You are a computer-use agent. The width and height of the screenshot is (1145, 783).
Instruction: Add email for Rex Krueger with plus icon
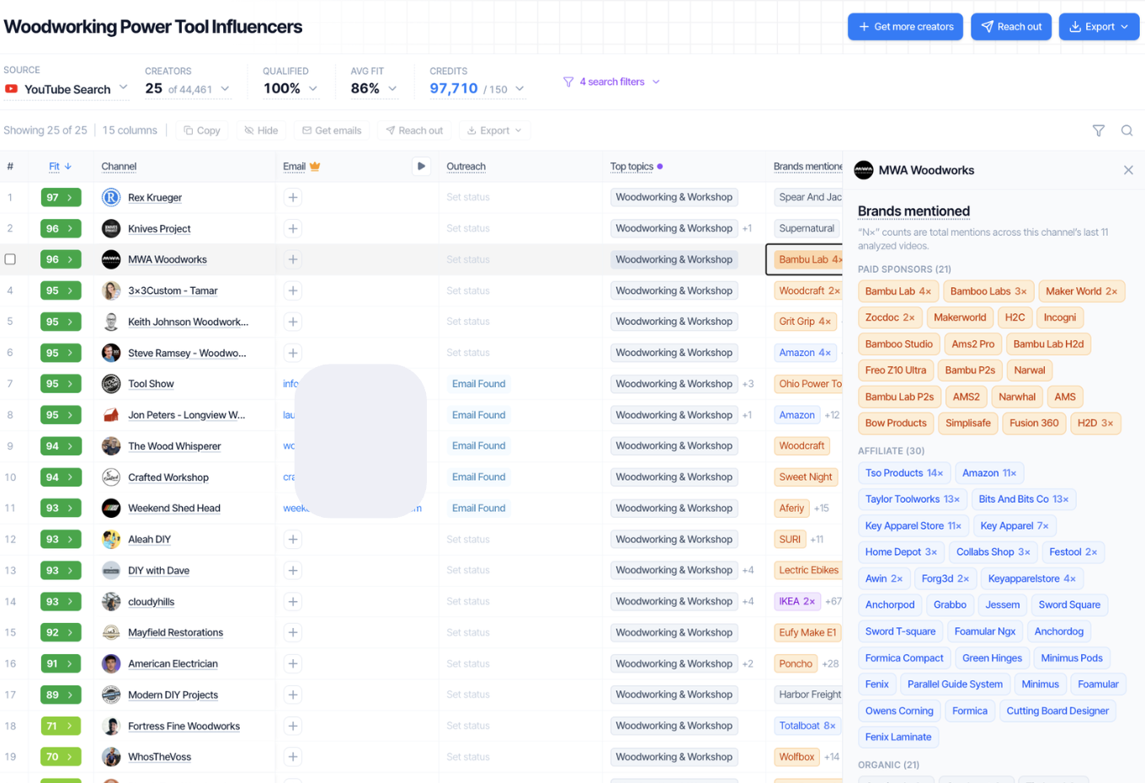[293, 197]
